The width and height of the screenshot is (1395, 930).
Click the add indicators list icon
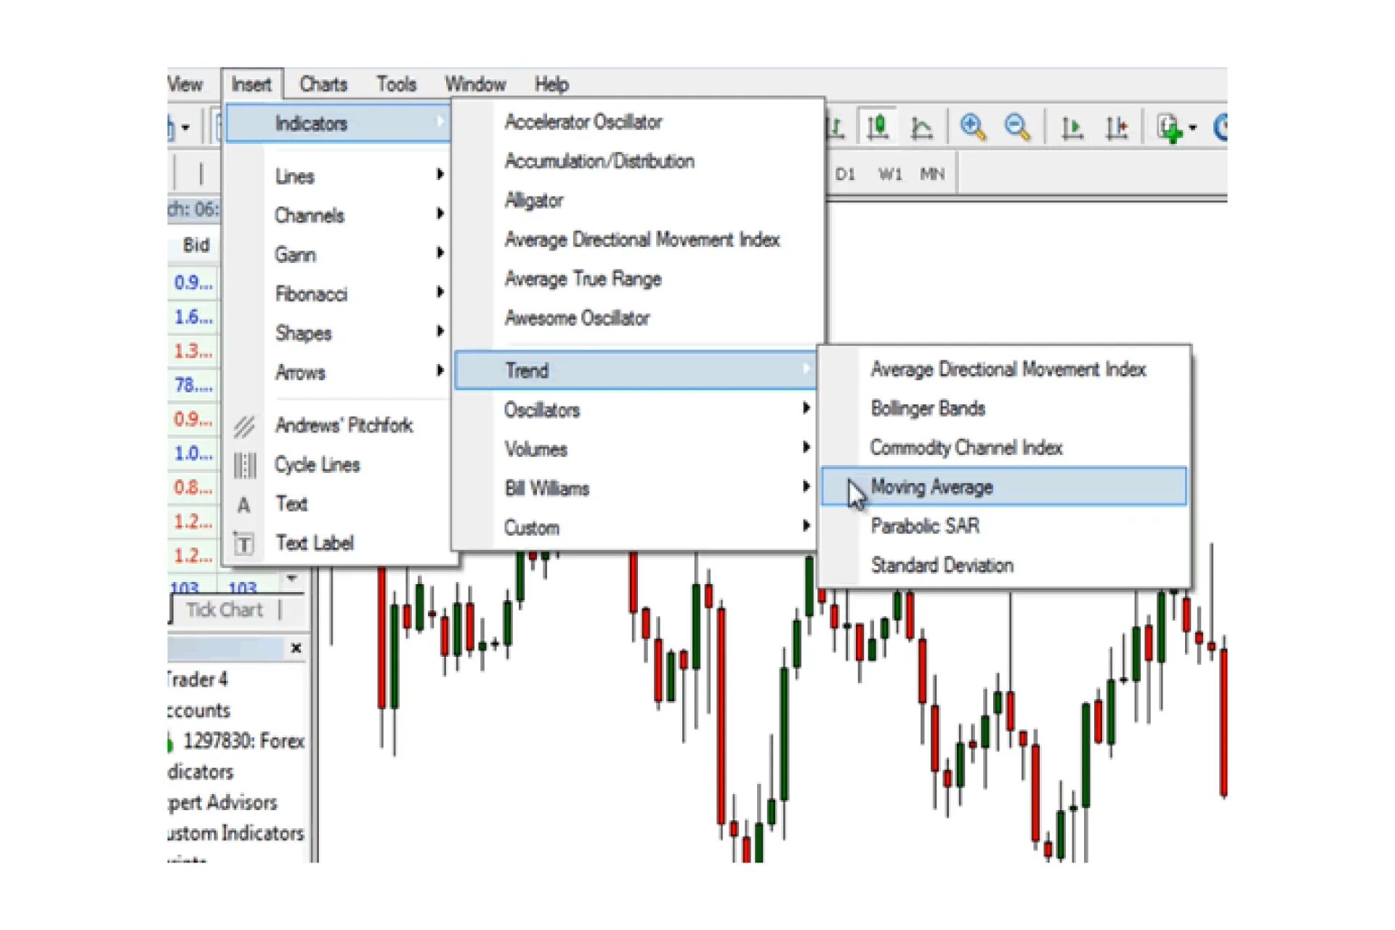1169,128
